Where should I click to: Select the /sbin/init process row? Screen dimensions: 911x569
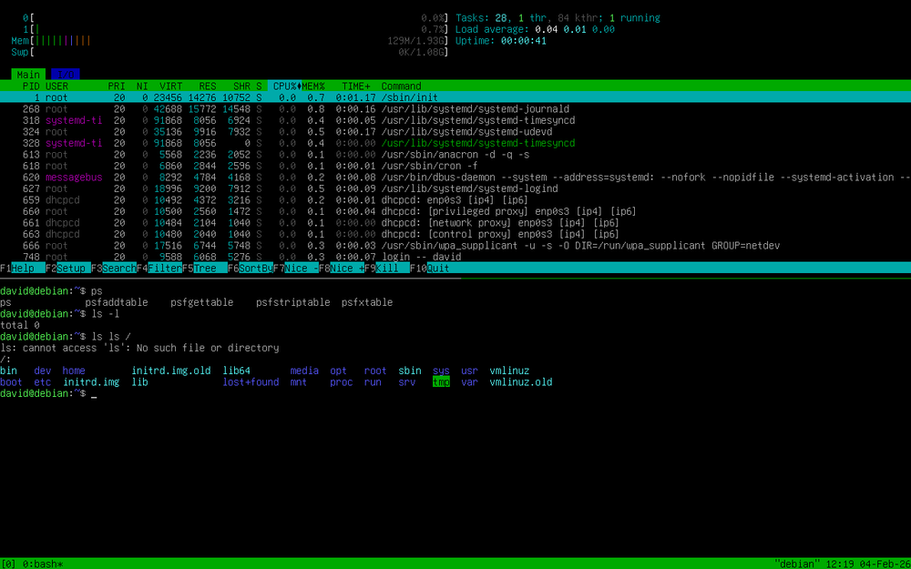pos(455,97)
